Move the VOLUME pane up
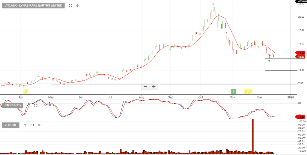This screenshot has width=307, height=155. (25, 125)
